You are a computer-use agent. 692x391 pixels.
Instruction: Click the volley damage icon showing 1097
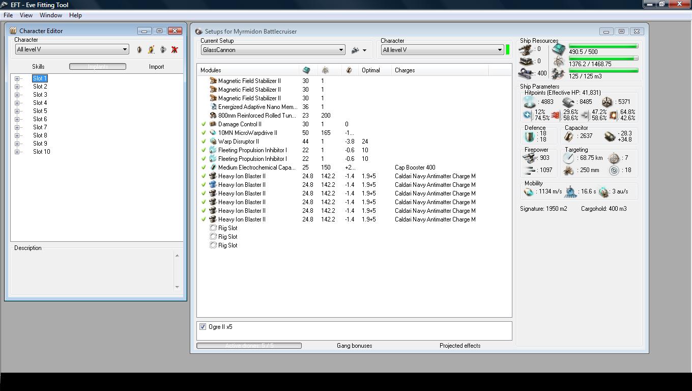tap(530, 170)
